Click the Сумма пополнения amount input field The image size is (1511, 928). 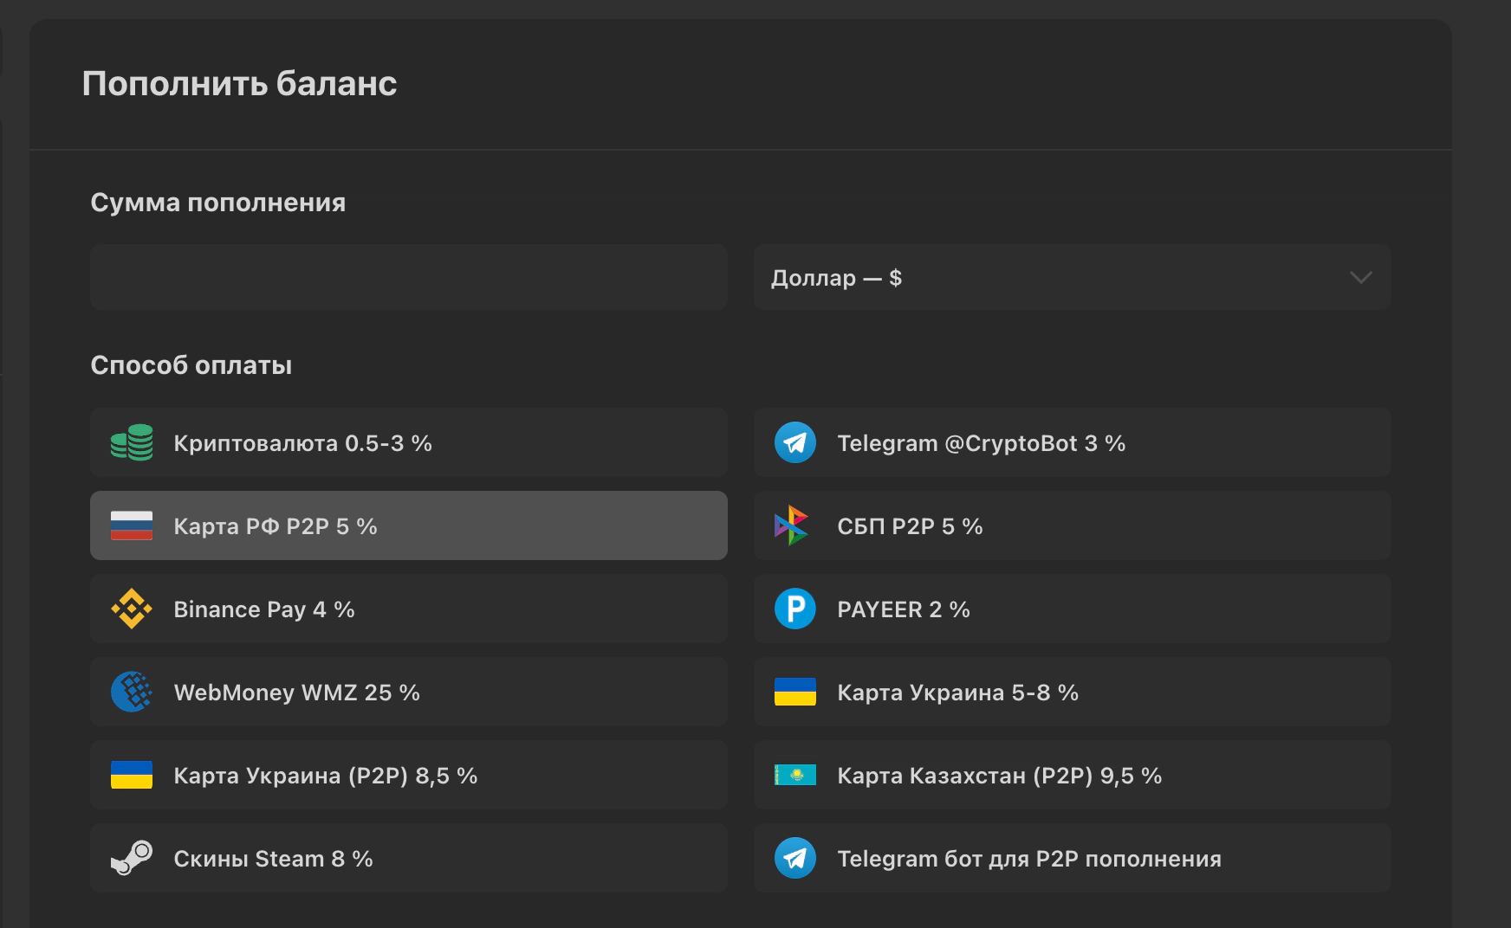[x=408, y=278]
